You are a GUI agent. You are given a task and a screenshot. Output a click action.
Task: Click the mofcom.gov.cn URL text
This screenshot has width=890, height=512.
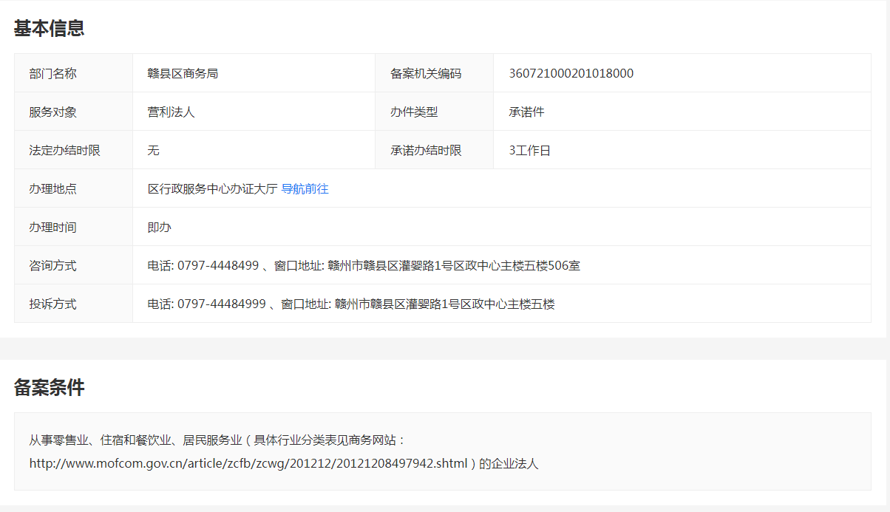pyautogui.click(x=249, y=464)
